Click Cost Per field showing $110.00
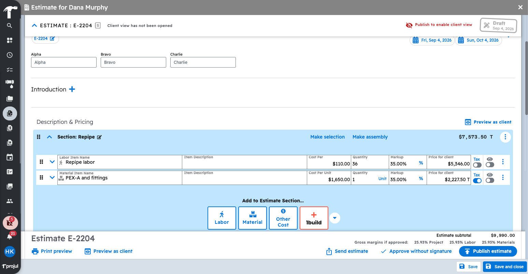 click(x=329, y=162)
